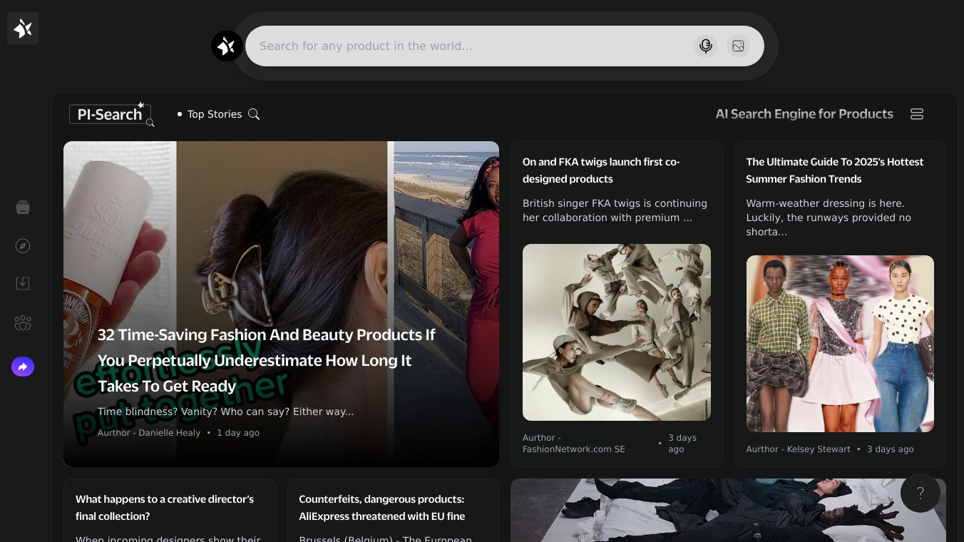Click the archive box icon in sidebar
This screenshot has width=964, height=542.
pyautogui.click(x=23, y=208)
